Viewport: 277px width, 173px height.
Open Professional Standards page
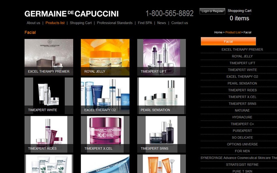click(115, 23)
